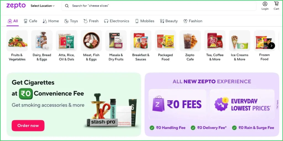Open the Zepto Cafe category tile
This screenshot has height=141, width=283.
tap(190, 46)
